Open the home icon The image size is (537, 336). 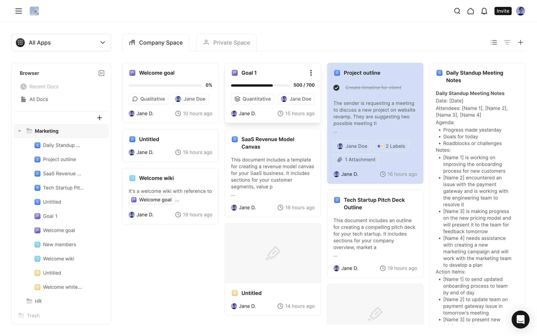(x=470, y=11)
